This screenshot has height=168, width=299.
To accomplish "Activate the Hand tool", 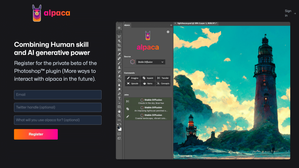I will pyautogui.click(x=119, y=111).
